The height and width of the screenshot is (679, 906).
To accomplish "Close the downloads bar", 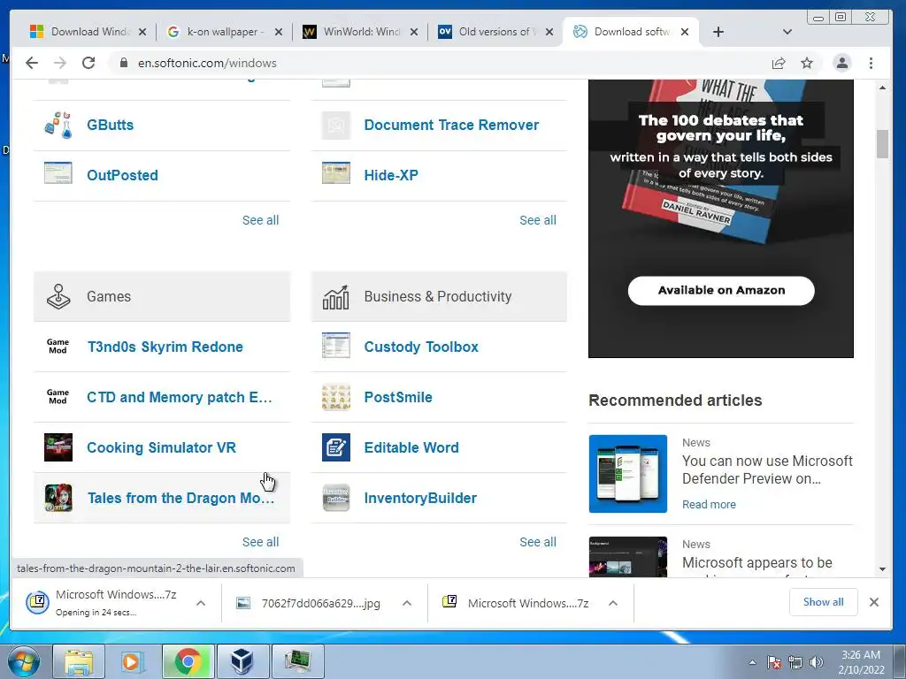I will (x=874, y=602).
